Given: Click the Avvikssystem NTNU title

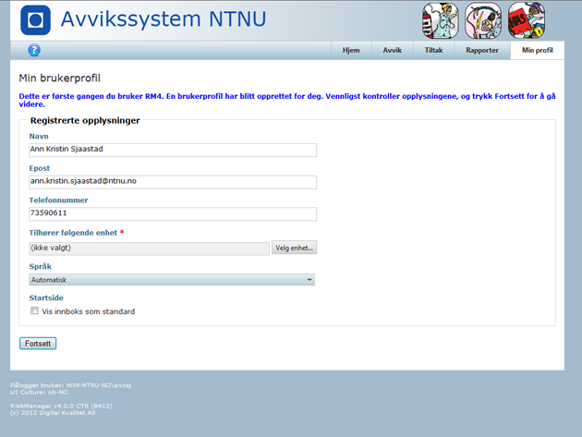Looking at the screenshot, I should pos(164,19).
